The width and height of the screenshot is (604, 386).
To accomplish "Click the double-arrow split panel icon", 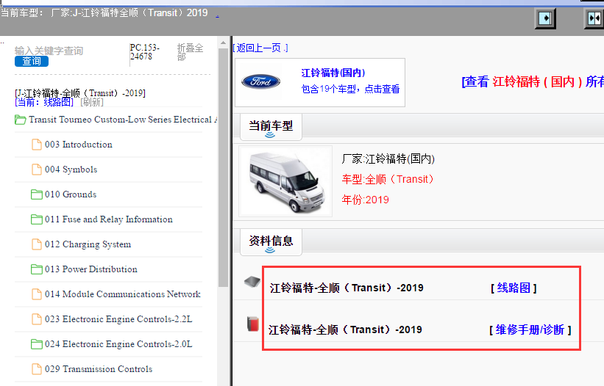I will pyautogui.click(x=594, y=18).
